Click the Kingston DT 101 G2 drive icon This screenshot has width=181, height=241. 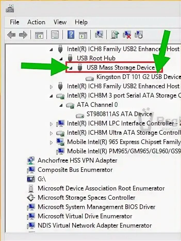click(x=90, y=78)
